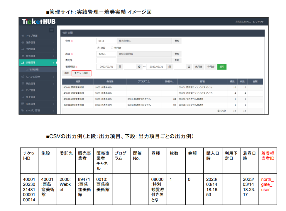Click the 先月分 button
The height and width of the screenshot is (211, 286).
pyautogui.click(x=199, y=67)
